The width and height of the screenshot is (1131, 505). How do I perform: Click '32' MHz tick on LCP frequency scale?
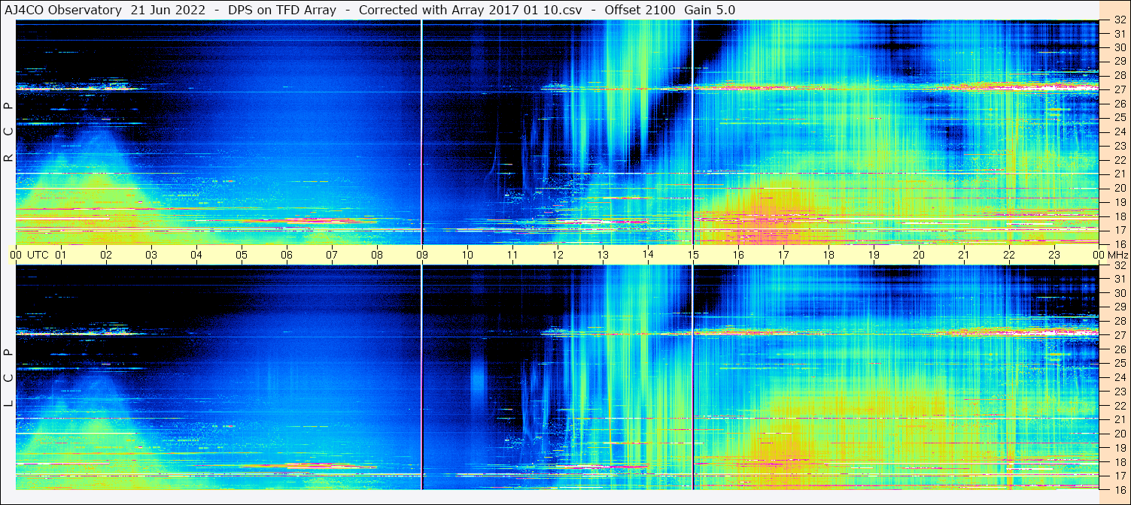1119,265
